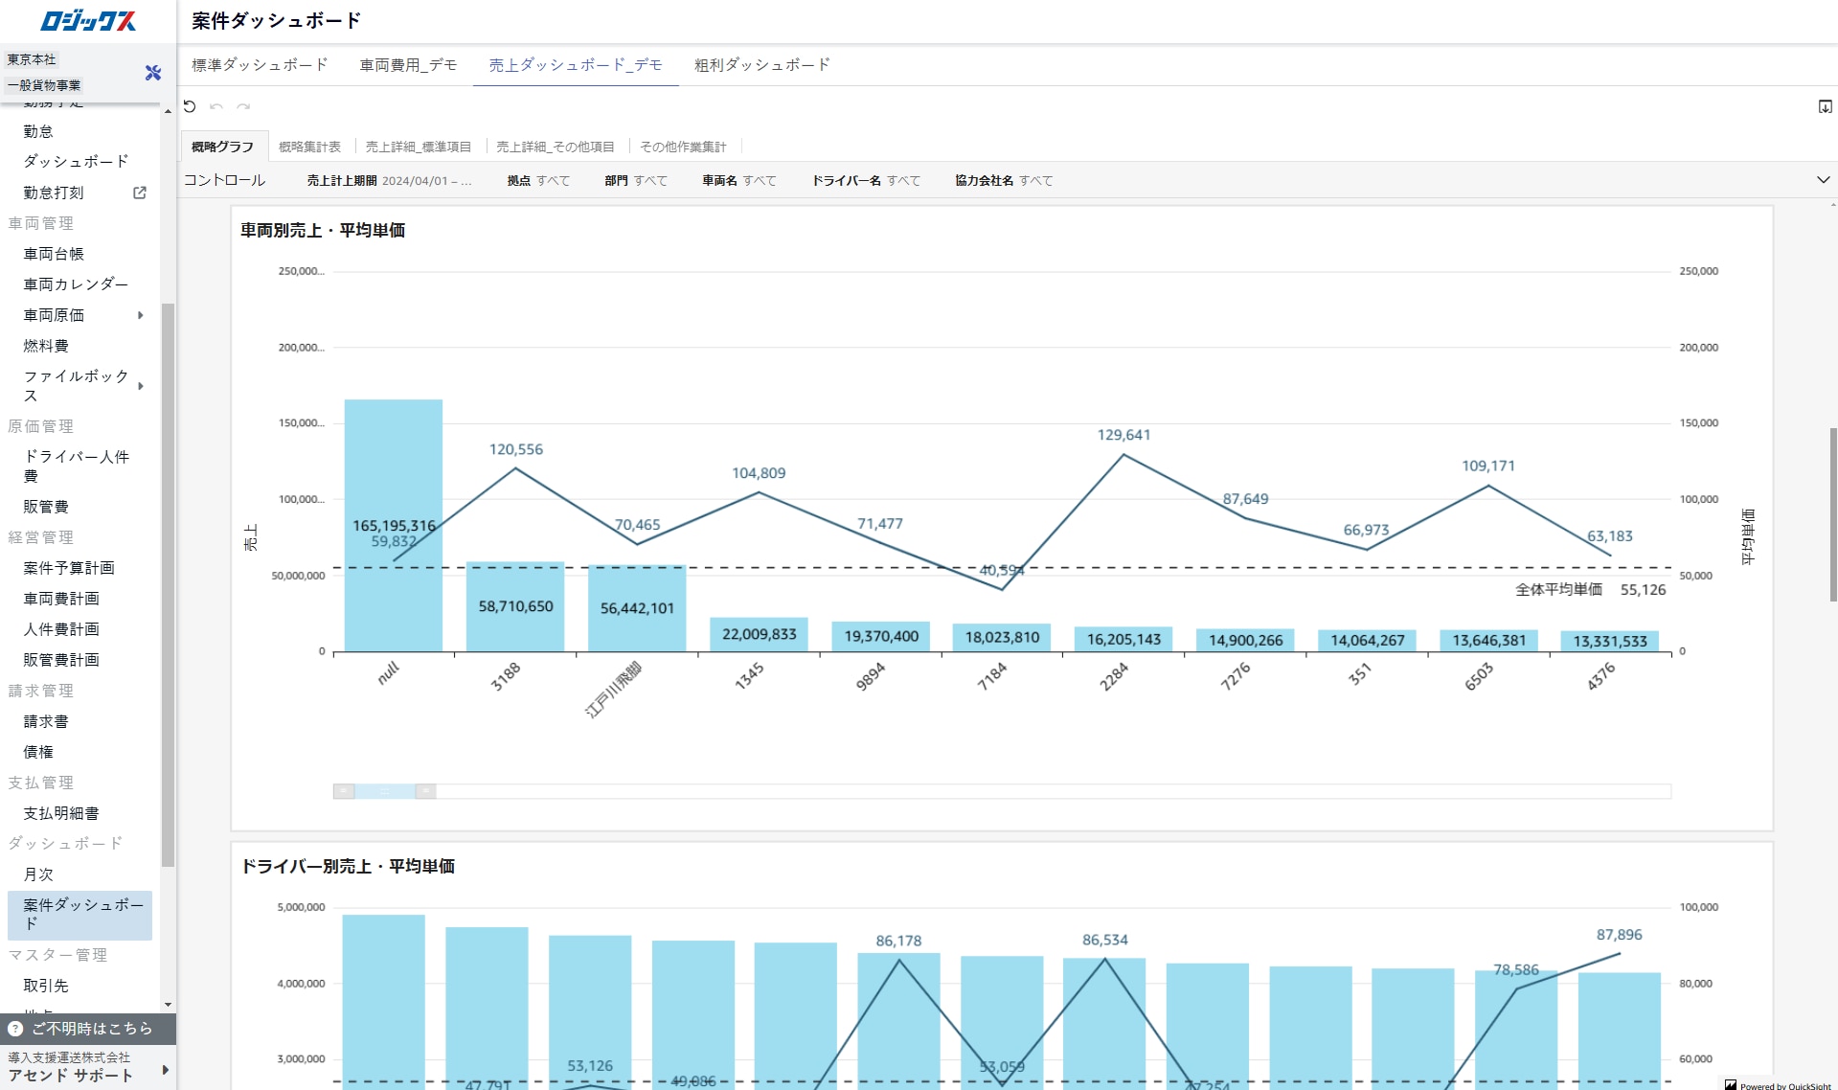Expand the ファイルボックス submenu arrow

(x=141, y=386)
